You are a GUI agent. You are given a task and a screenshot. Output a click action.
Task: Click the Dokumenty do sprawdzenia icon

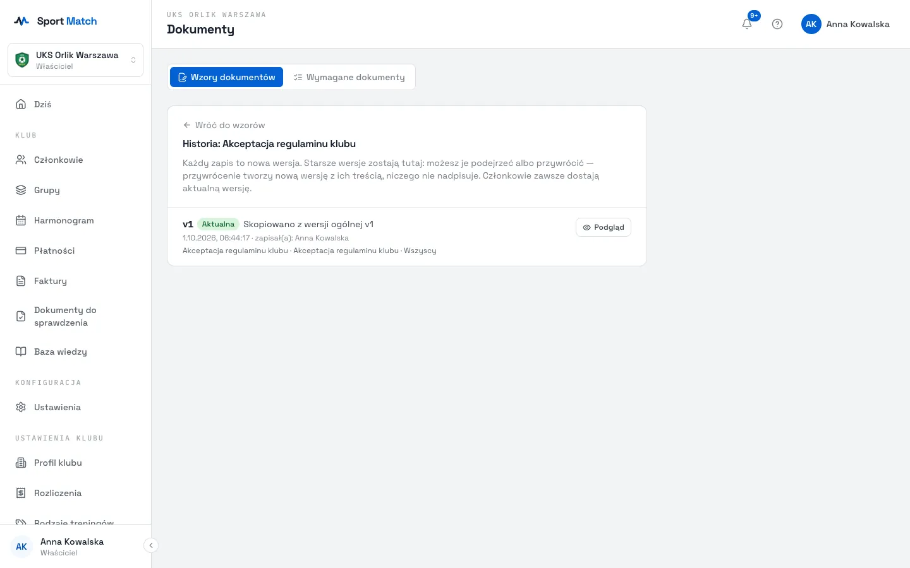coord(21,316)
